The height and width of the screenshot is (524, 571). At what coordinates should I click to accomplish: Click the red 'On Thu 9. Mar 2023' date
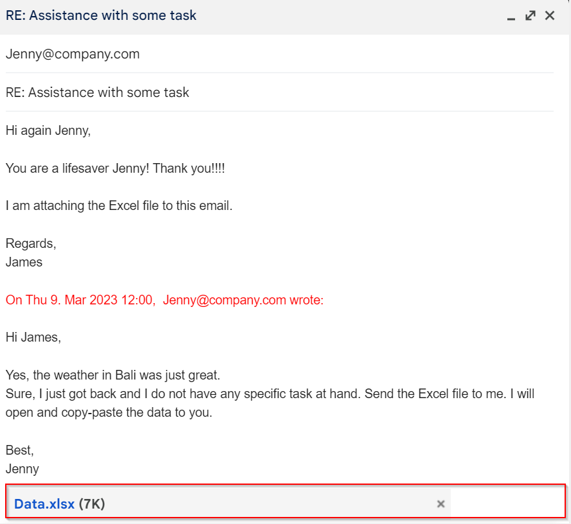coord(80,300)
